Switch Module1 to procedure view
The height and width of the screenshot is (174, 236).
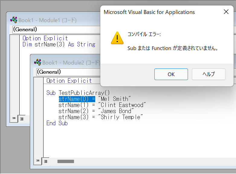[x=14, y=119]
